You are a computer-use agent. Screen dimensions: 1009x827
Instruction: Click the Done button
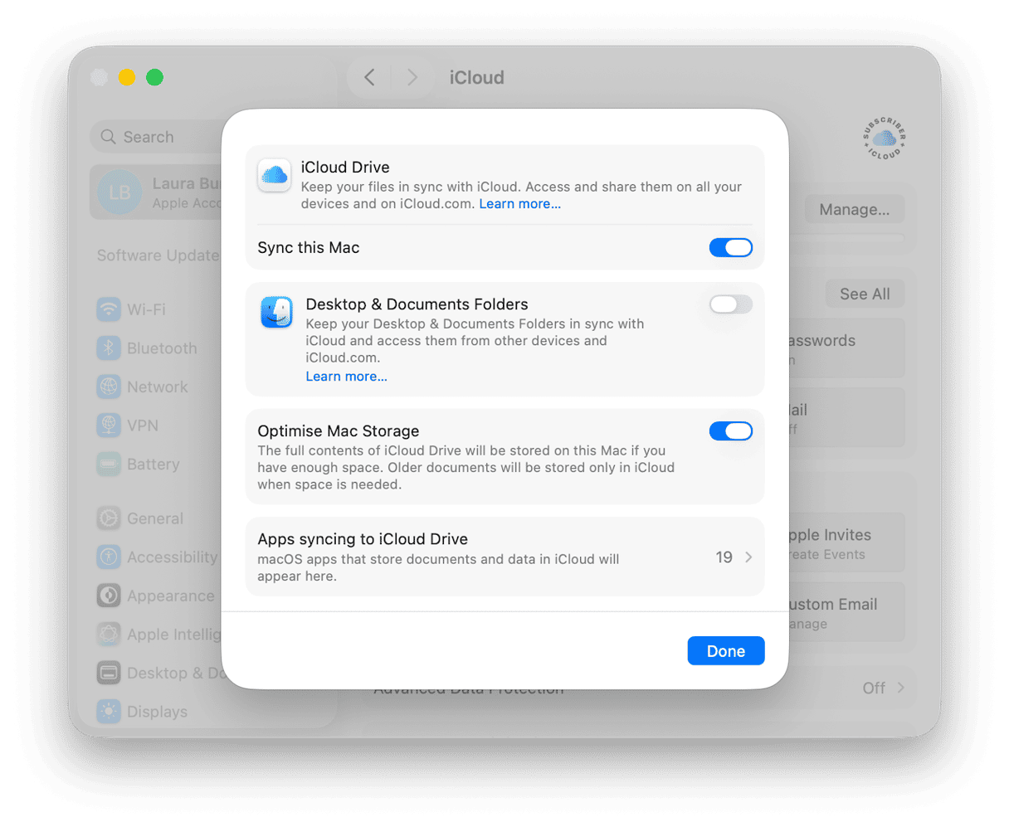(x=726, y=651)
